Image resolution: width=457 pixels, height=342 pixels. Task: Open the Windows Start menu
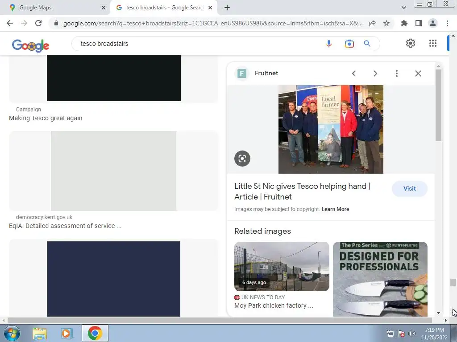[x=12, y=333]
